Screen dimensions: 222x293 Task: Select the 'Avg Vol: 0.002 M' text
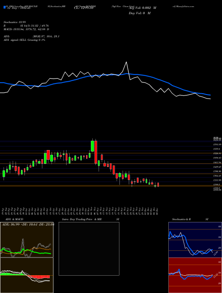143,8
